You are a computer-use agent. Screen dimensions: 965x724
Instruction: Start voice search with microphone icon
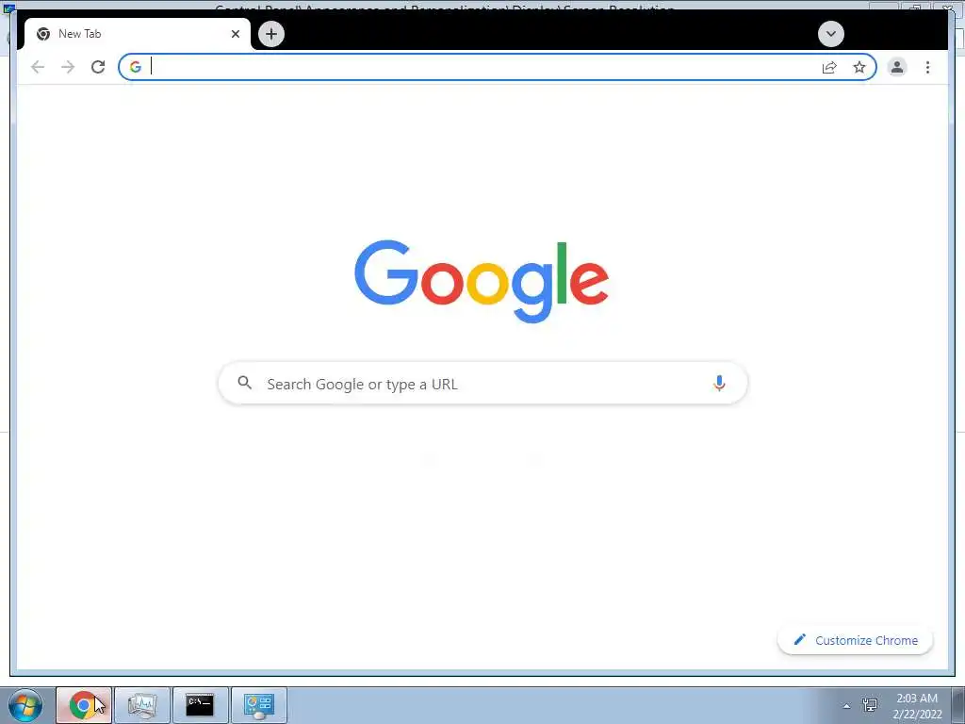click(719, 383)
